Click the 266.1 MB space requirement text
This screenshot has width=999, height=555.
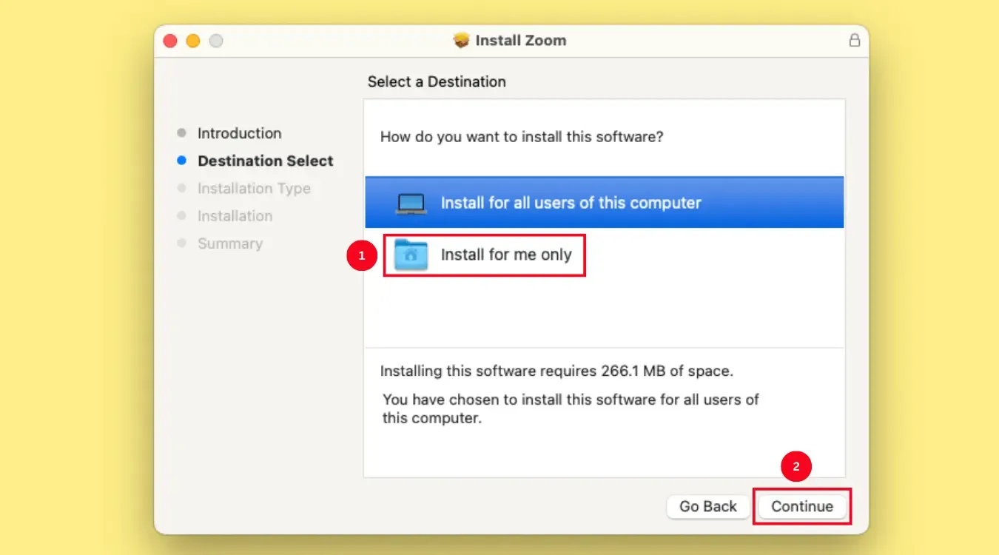coord(556,371)
